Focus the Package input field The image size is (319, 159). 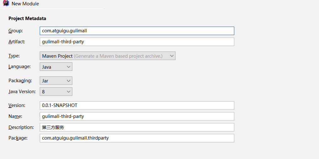coord(137,138)
